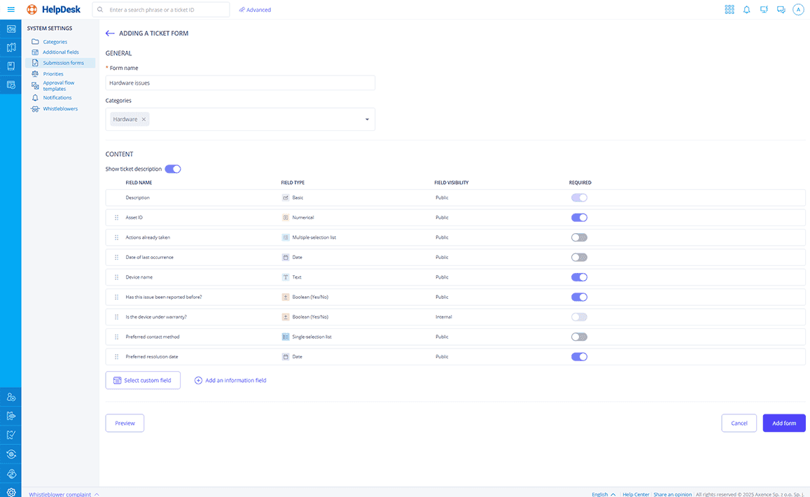Click the user avatar icon

(x=798, y=10)
